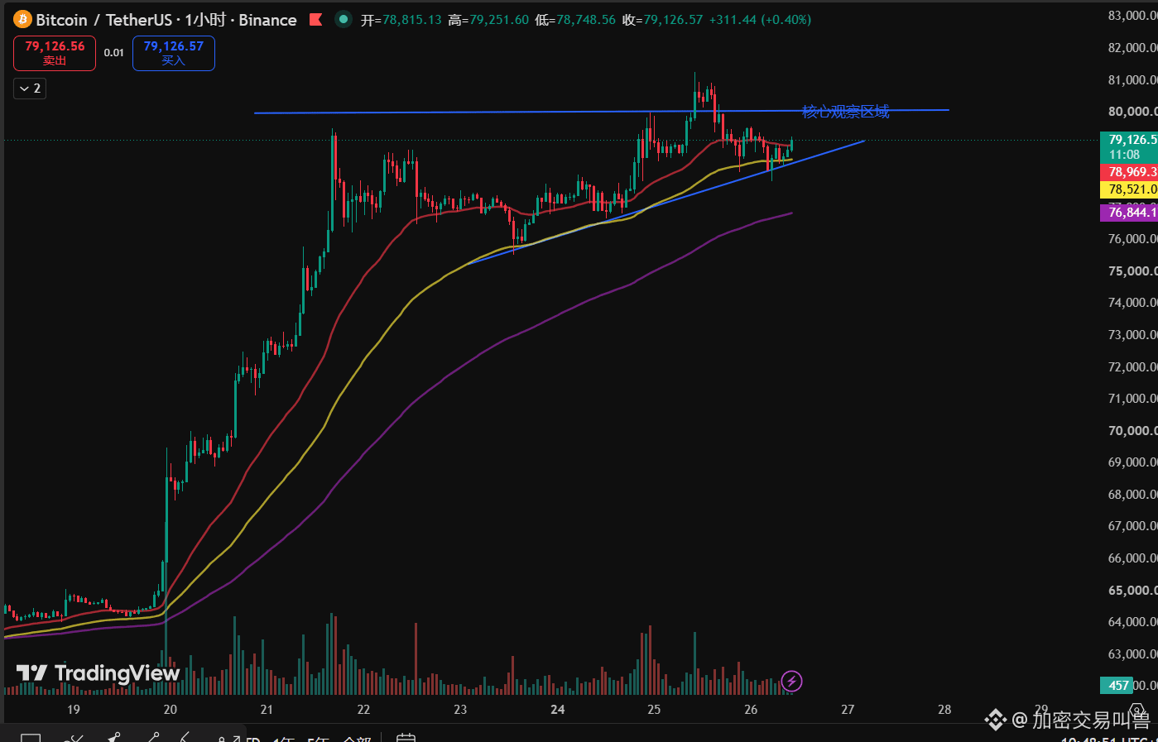This screenshot has width=1158, height=742.
Task: Select the 核心观察区域 annotation label
Action: pyautogui.click(x=846, y=112)
